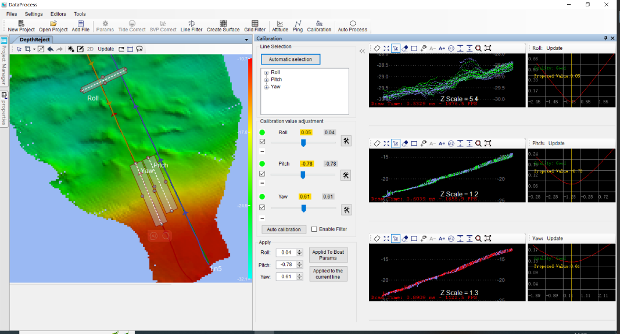Collapse the Roll adjustment minus button
Screen dimensions: 620x334
pos(262,152)
